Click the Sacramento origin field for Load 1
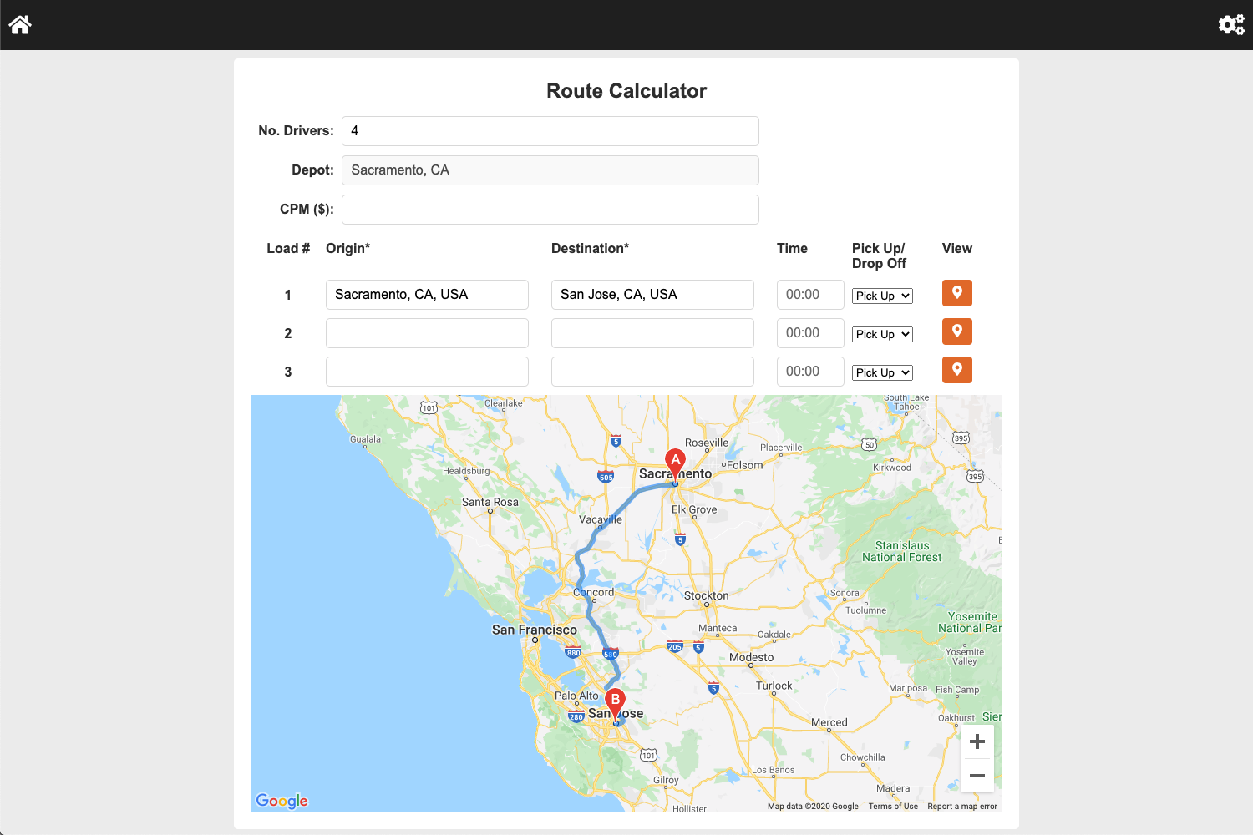This screenshot has width=1253, height=835. (x=426, y=294)
